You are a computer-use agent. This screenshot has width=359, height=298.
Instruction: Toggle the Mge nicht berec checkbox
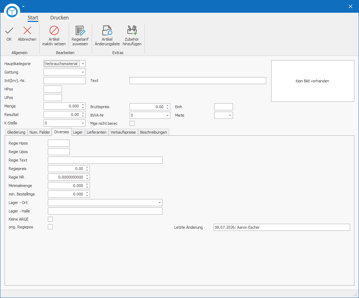[x=132, y=123]
